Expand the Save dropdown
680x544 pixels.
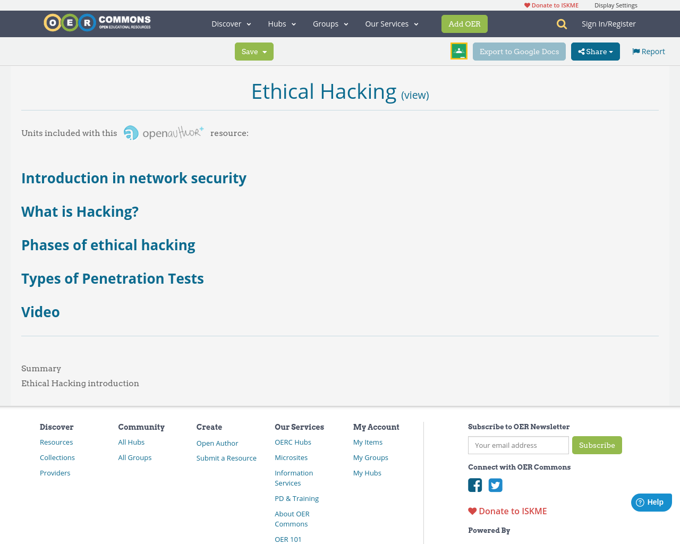click(253, 52)
